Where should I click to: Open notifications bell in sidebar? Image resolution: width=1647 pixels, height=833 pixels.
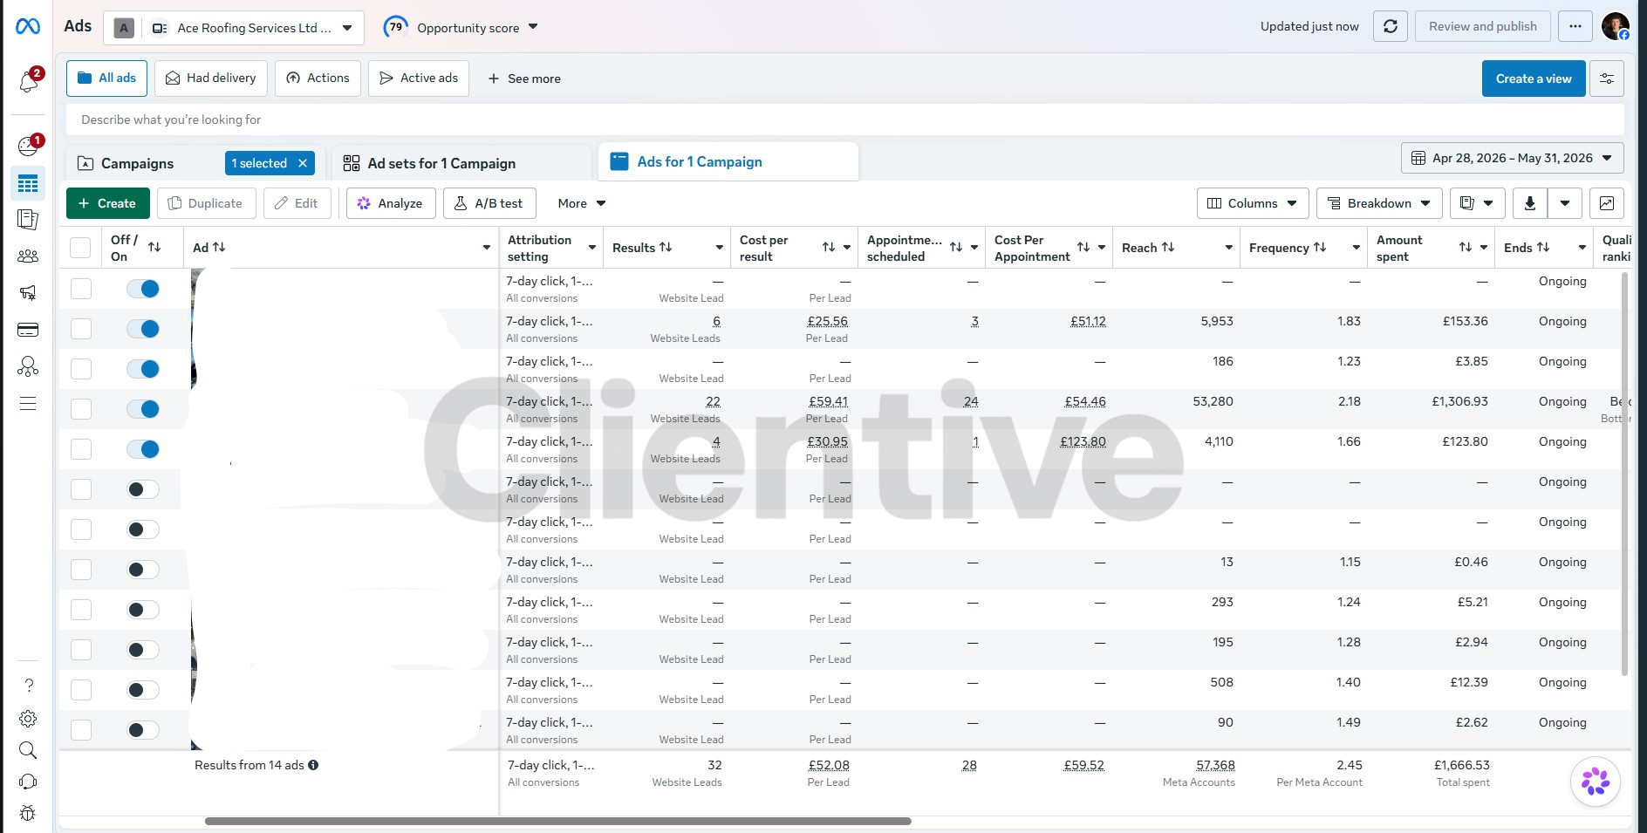(x=28, y=81)
